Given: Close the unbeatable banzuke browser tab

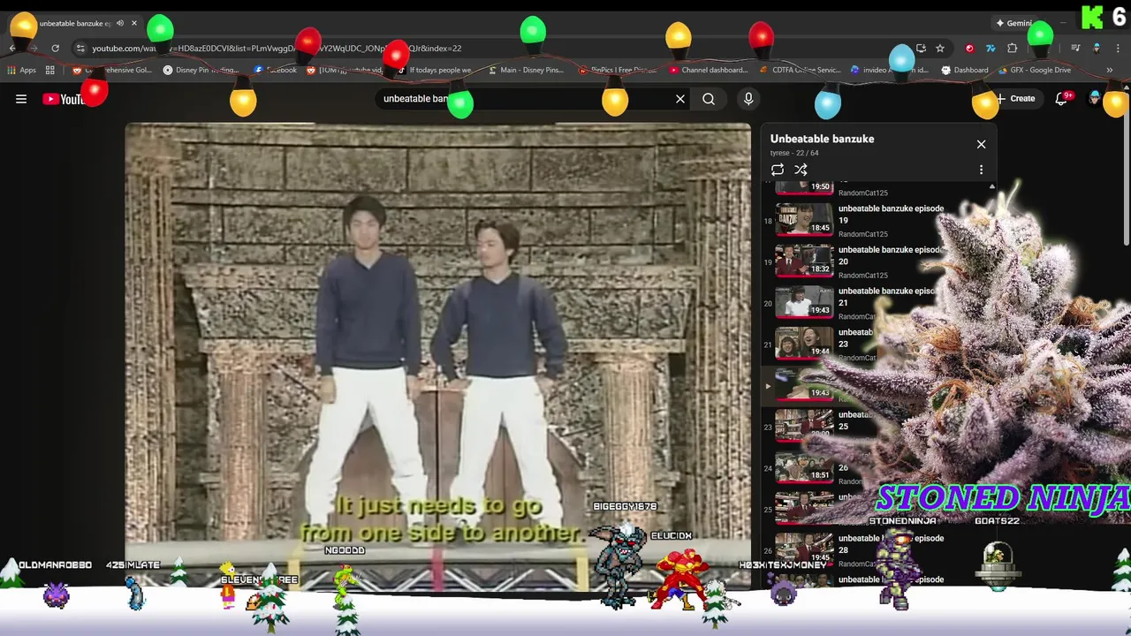Looking at the screenshot, I should tap(134, 23).
